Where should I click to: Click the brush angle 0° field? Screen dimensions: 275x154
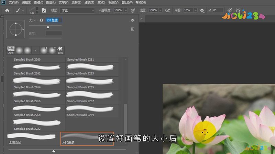(218, 10)
